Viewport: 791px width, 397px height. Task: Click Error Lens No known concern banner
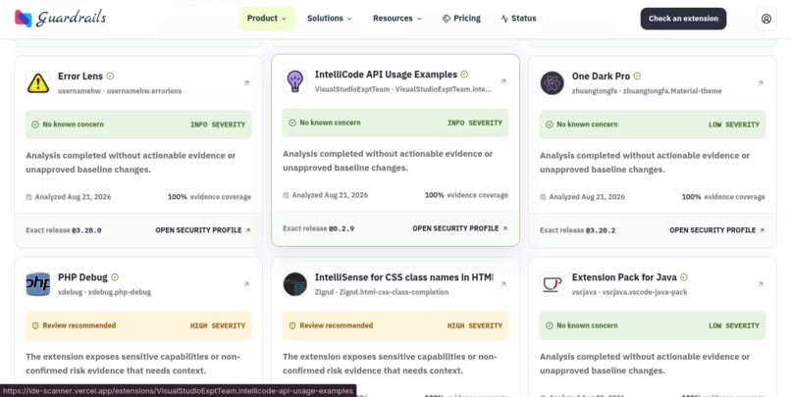tap(138, 124)
